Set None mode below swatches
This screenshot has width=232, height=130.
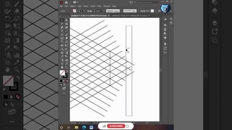67,81
